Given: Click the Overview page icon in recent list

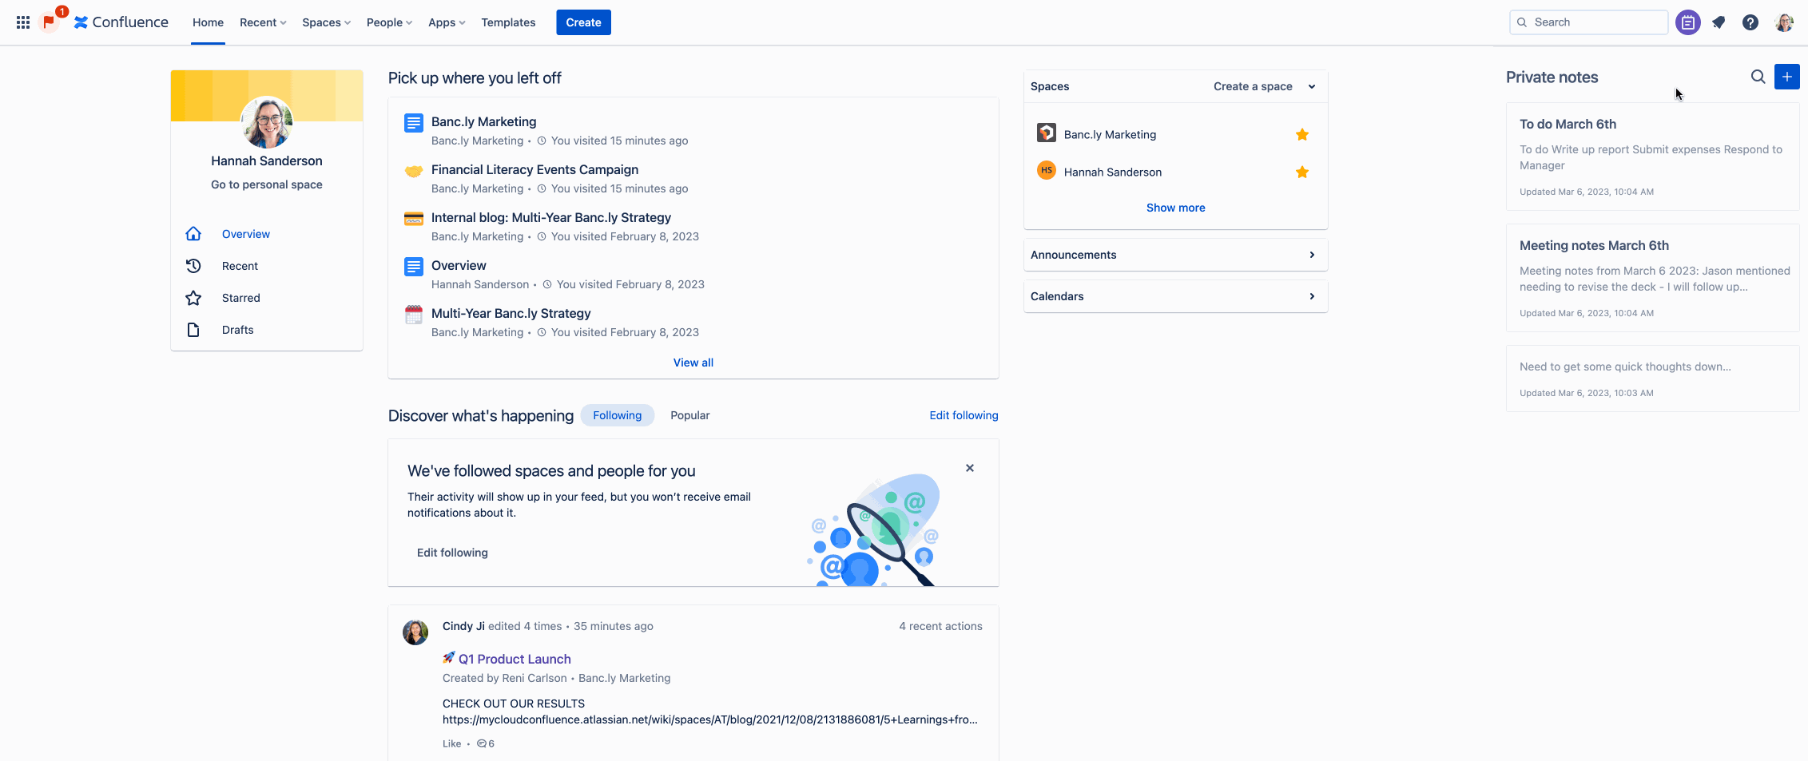Looking at the screenshot, I should (x=414, y=266).
